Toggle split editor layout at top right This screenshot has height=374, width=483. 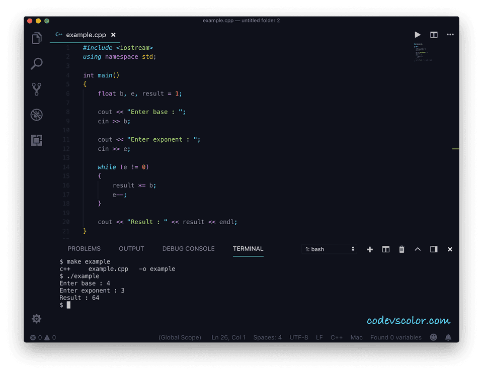[434, 35]
